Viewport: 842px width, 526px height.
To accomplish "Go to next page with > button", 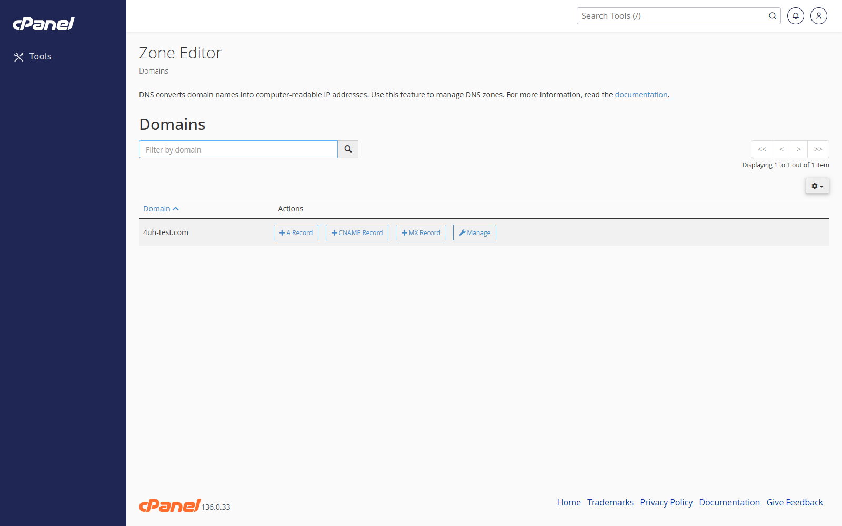I will (x=799, y=149).
